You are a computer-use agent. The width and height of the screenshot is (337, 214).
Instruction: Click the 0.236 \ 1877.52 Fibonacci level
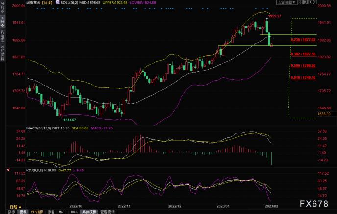tap(304, 40)
